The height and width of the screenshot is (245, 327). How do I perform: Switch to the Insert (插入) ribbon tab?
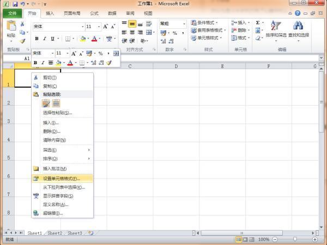click(x=50, y=13)
